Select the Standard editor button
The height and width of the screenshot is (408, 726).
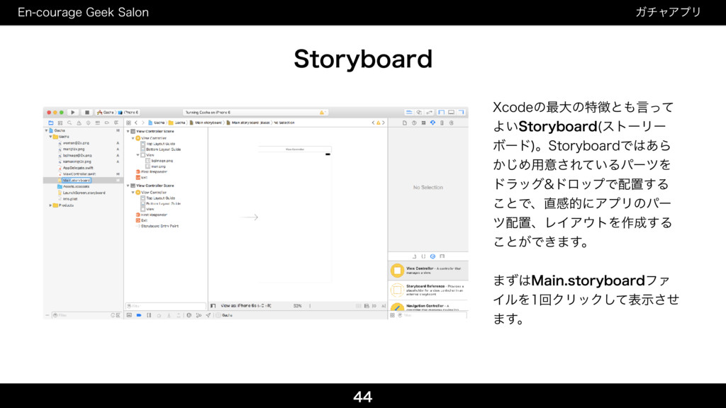(x=409, y=113)
